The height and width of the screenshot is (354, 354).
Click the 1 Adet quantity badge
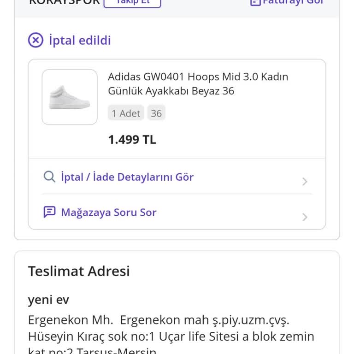point(126,113)
